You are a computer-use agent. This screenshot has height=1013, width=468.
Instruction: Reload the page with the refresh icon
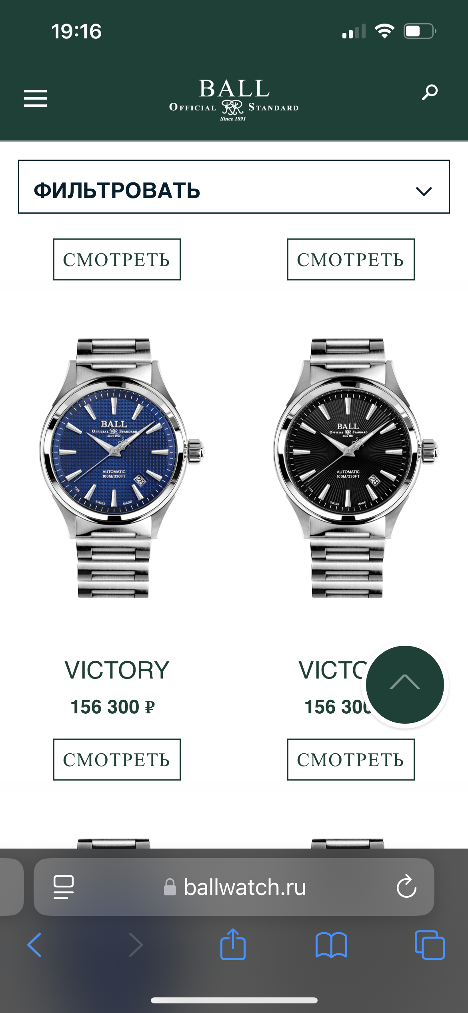406,886
